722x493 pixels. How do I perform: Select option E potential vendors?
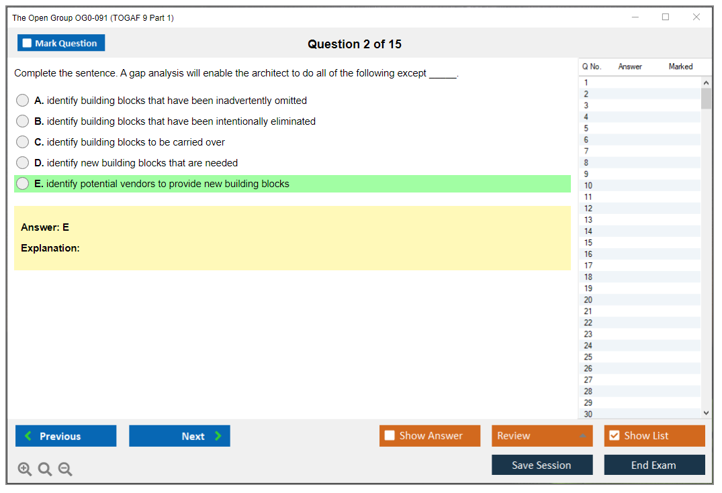click(23, 184)
